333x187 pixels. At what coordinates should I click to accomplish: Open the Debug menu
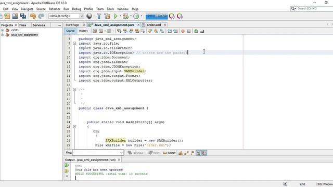coord(76,9)
